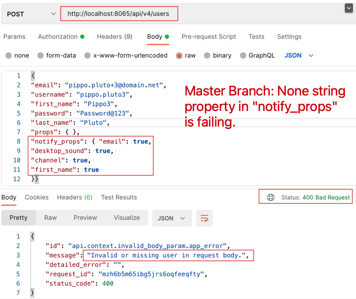Click the "last_name" line in request editor
The width and height of the screenshot is (356, 299).
coord(70,123)
